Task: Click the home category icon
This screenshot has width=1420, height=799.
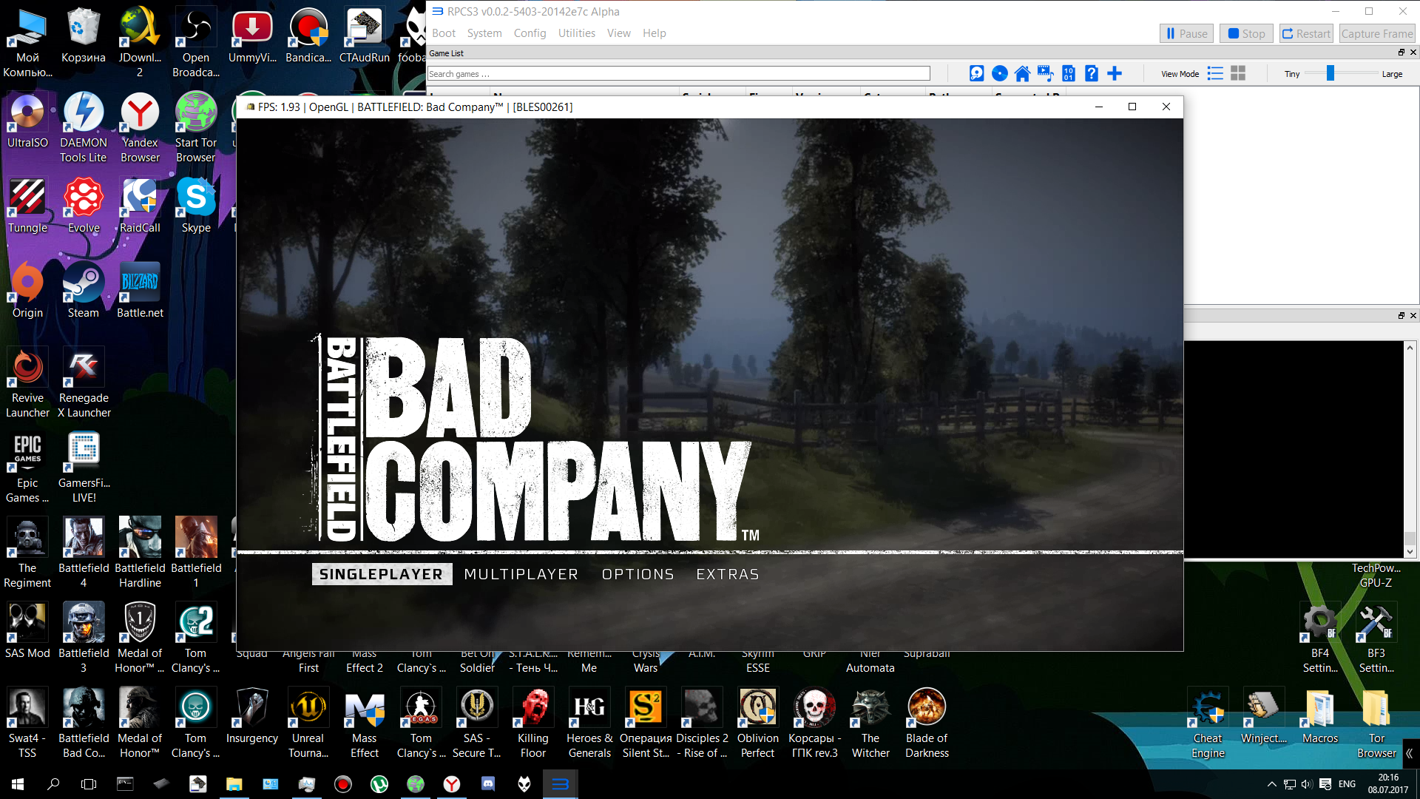Action: 1022,73
